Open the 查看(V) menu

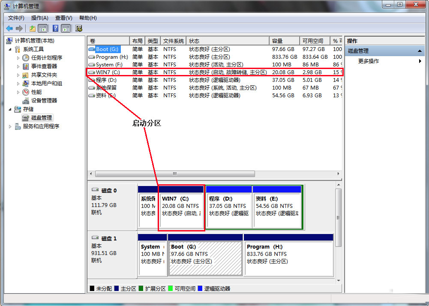(x=63, y=18)
